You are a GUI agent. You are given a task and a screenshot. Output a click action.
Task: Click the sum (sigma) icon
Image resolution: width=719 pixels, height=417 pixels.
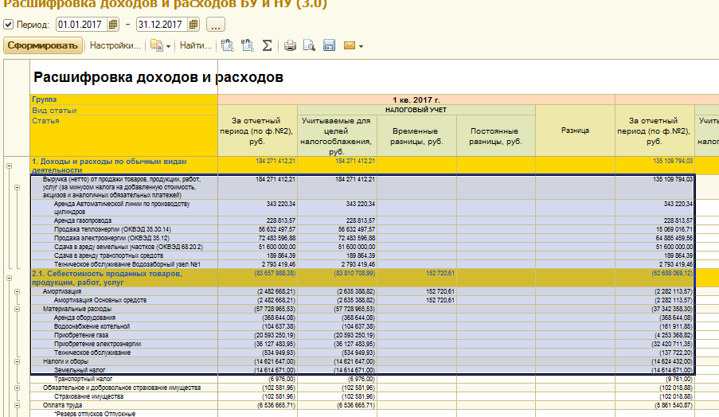[267, 45]
